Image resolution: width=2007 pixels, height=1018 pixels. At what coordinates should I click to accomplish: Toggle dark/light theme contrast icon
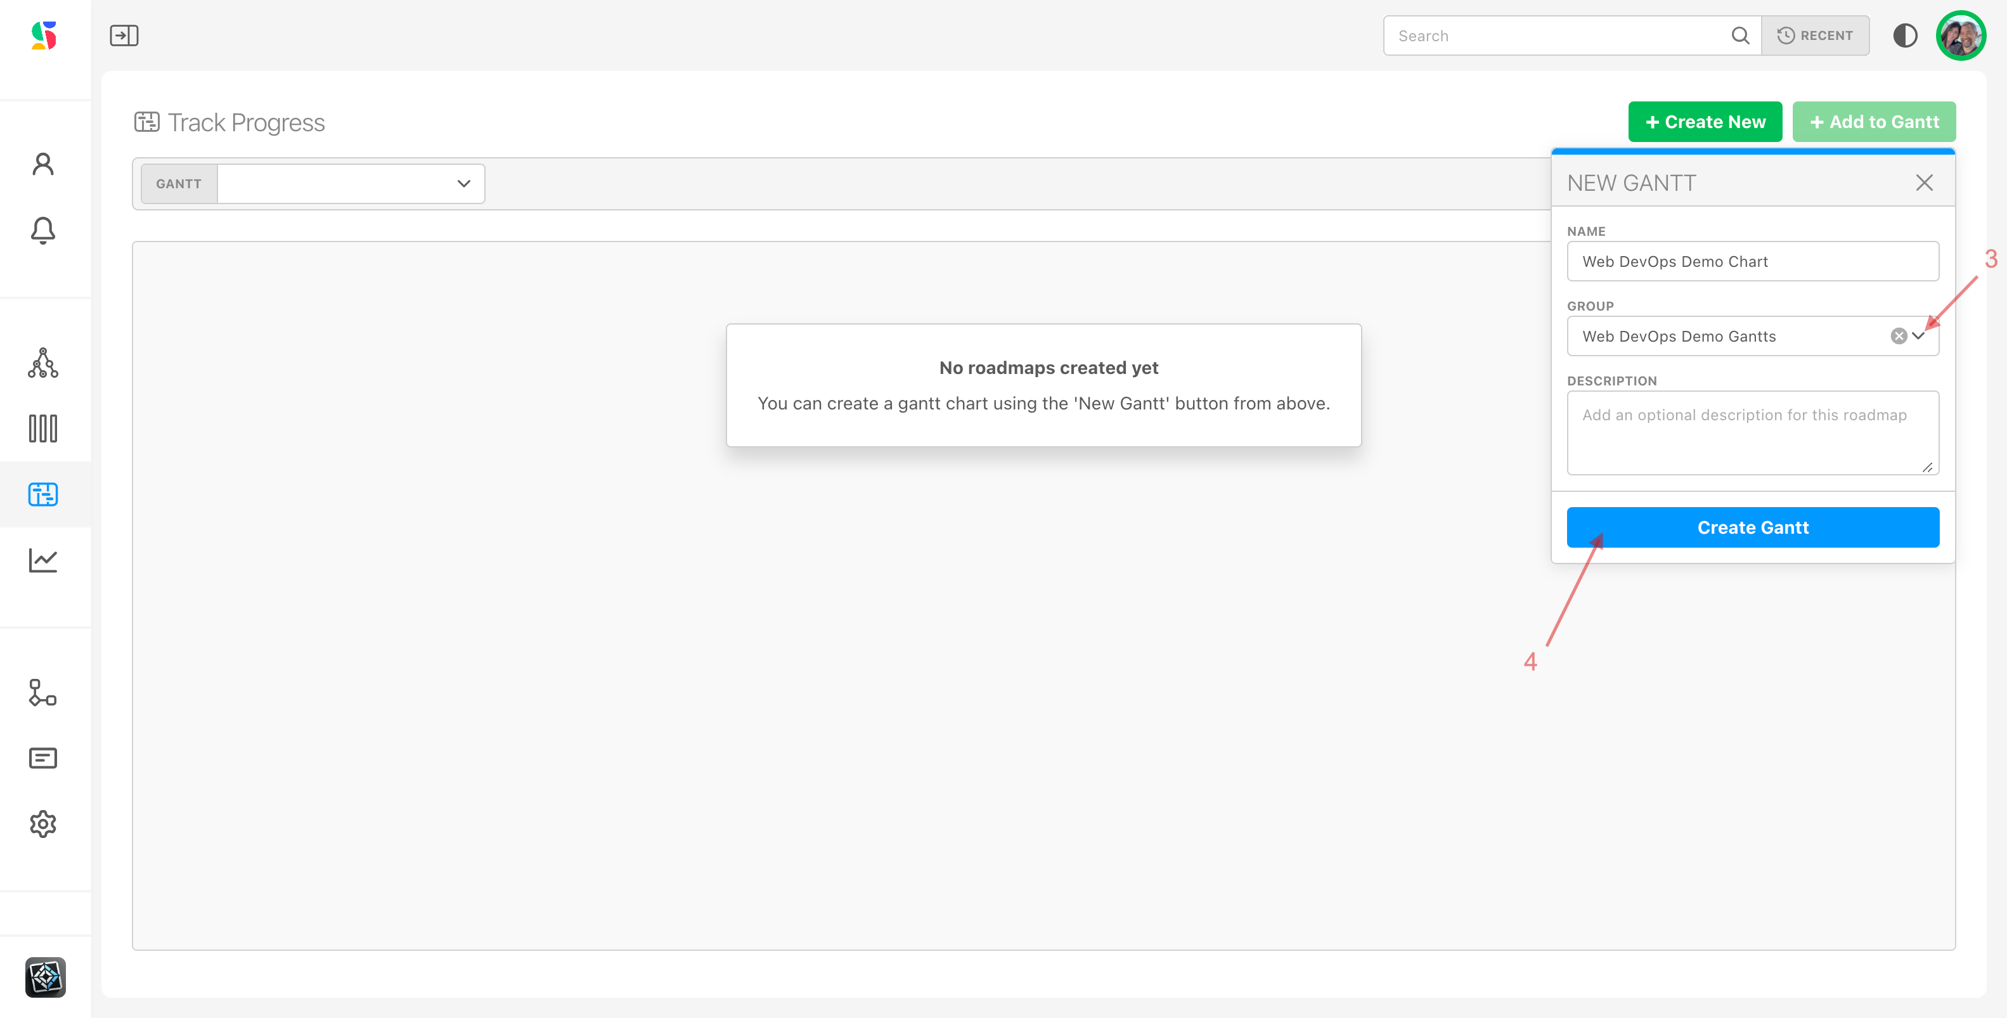1905,36
